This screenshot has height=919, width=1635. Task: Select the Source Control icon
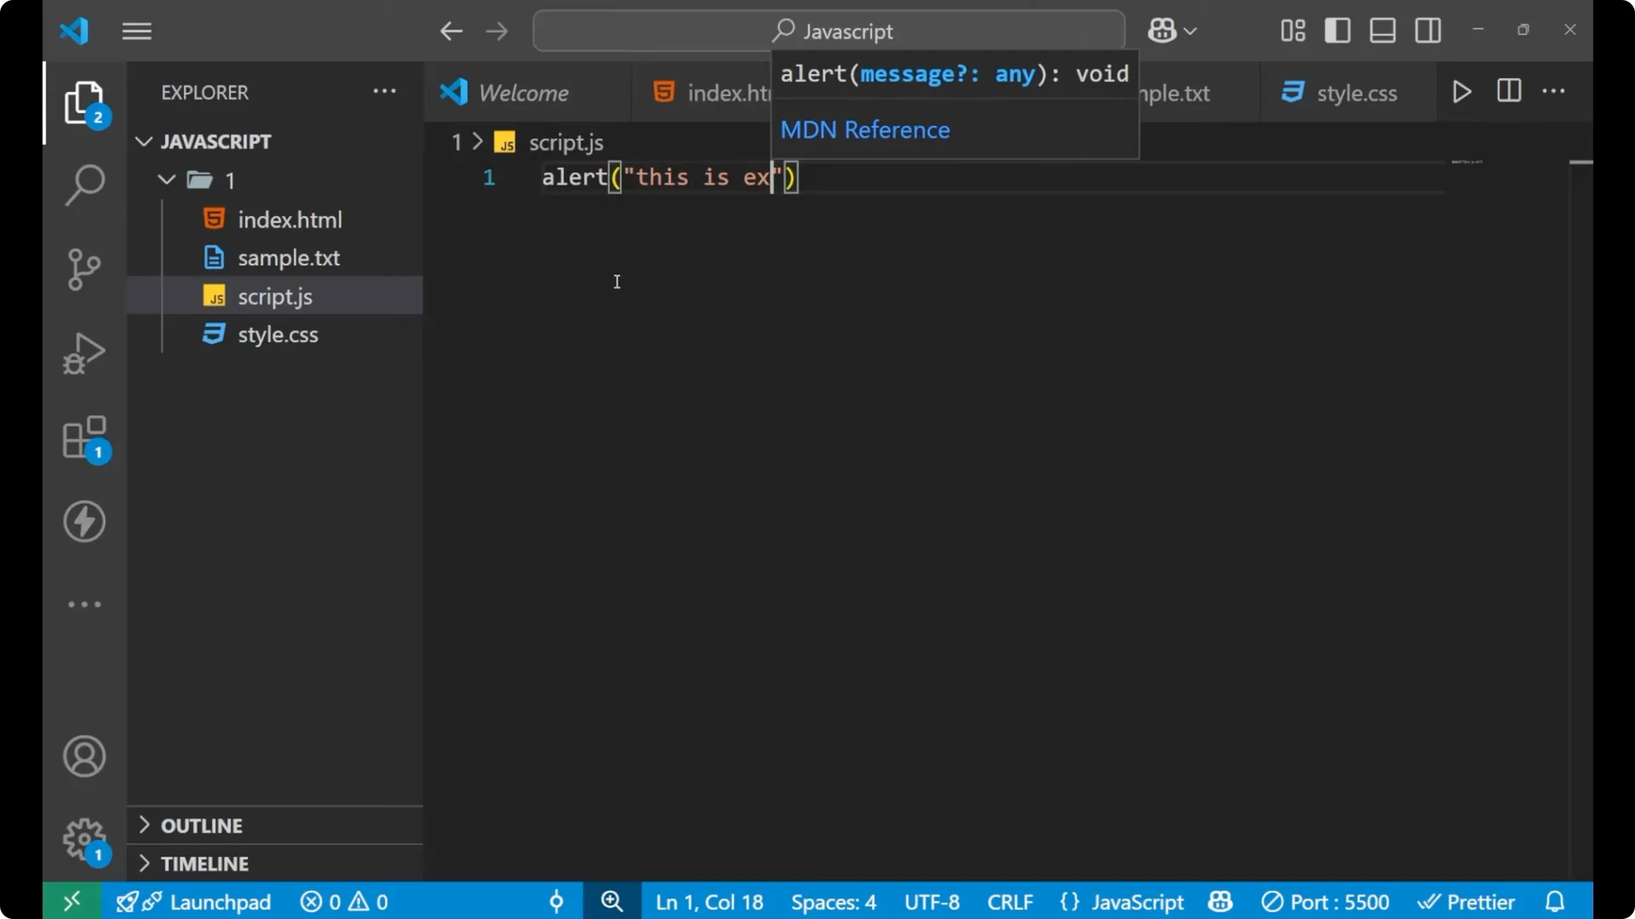tap(83, 268)
